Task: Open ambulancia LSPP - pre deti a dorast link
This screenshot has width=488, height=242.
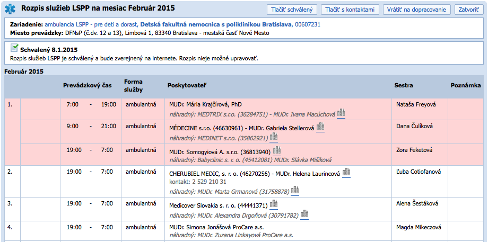Action: [x=91, y=24]
